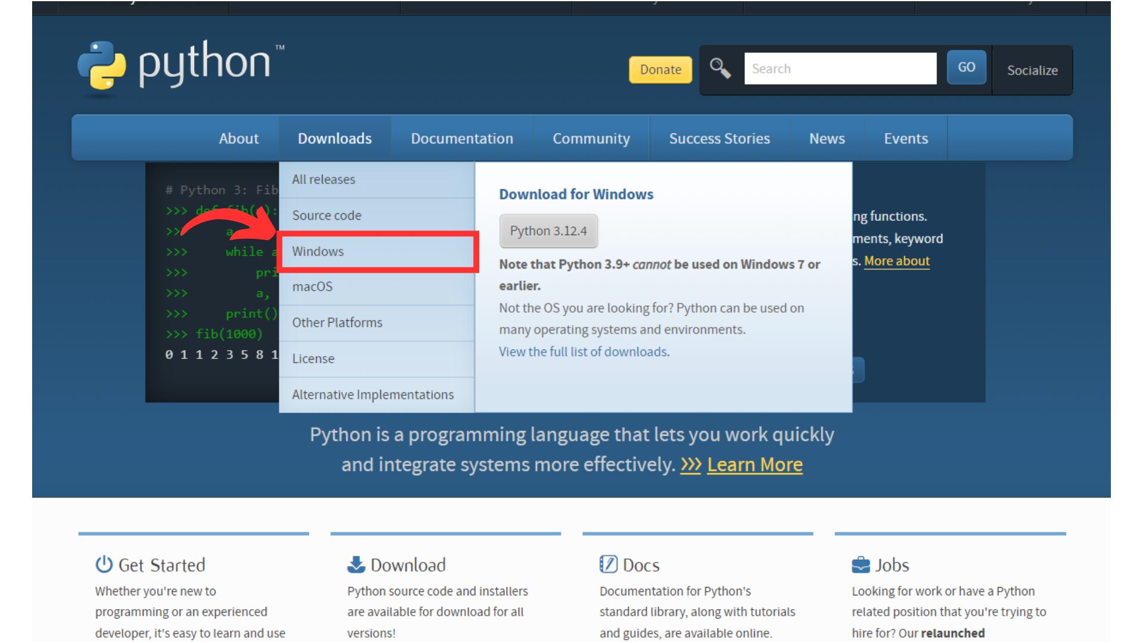Click the Docs notepad icon
The width and height of the screenshot is (1143, 643).
pyautogui.click(x=608, y=564)
